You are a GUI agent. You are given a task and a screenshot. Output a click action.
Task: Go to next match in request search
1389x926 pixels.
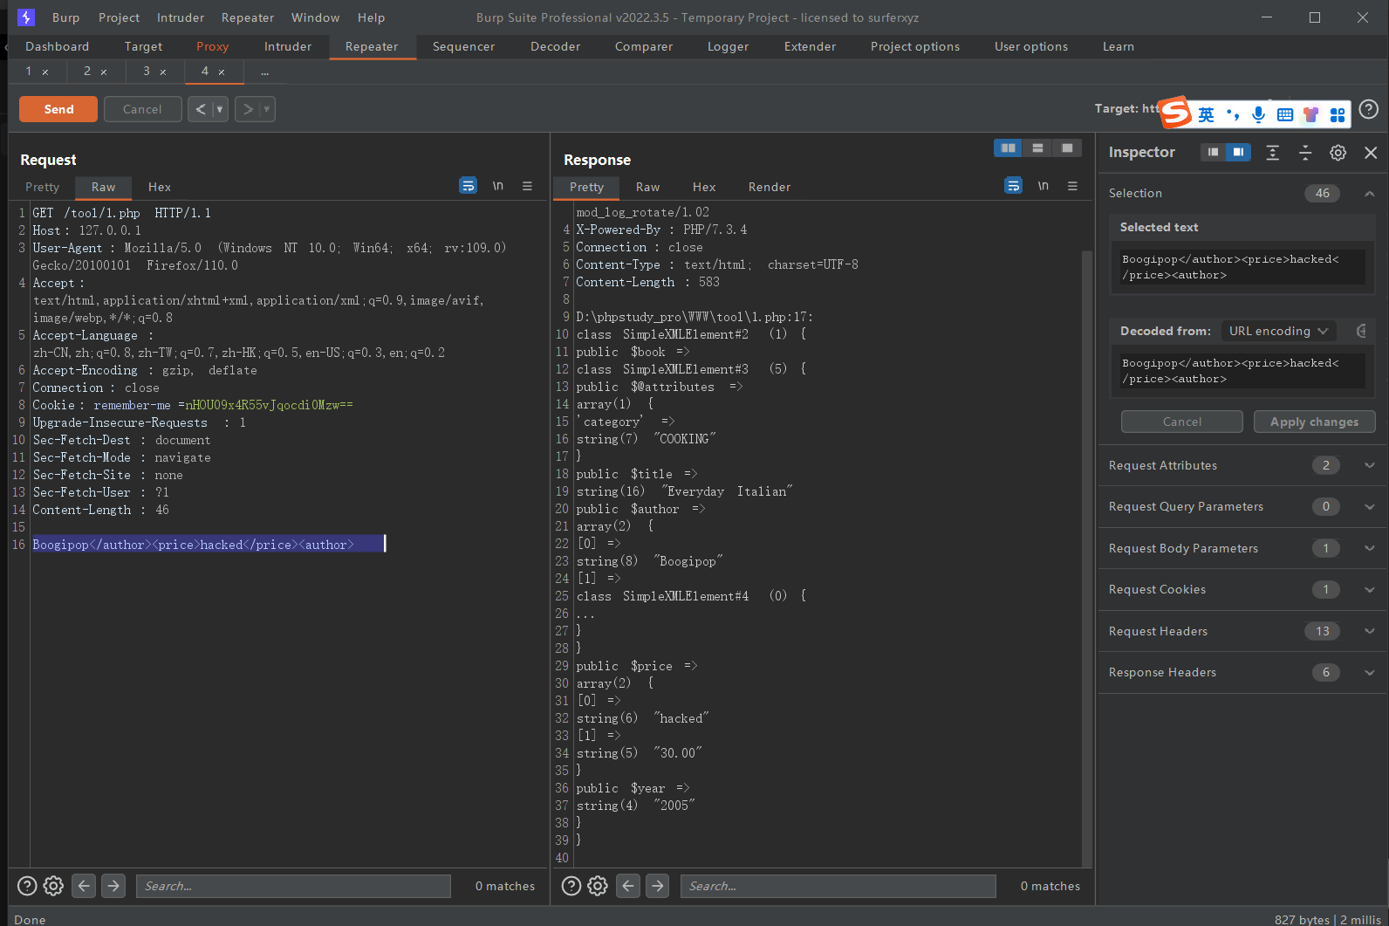click(x=113, y=886)
